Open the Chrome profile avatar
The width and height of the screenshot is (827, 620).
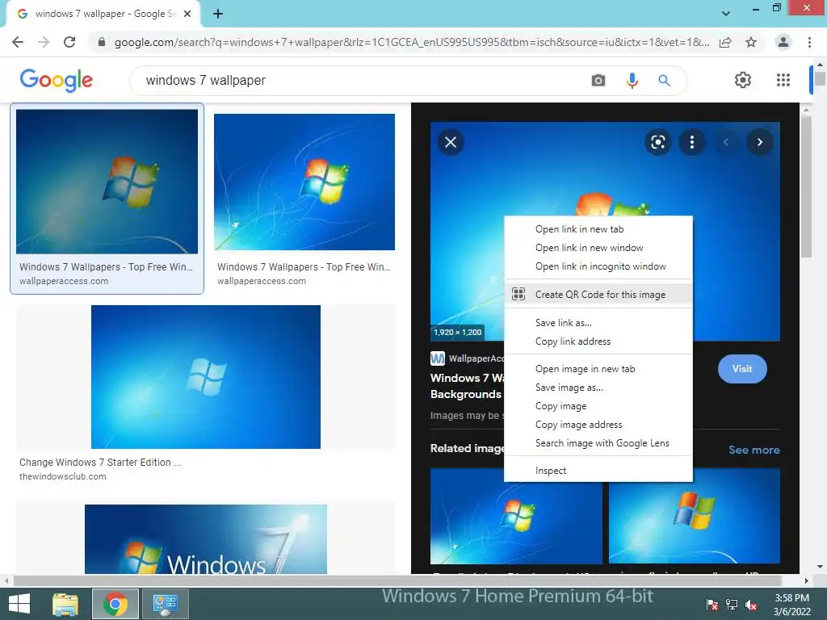click(783, 42)
